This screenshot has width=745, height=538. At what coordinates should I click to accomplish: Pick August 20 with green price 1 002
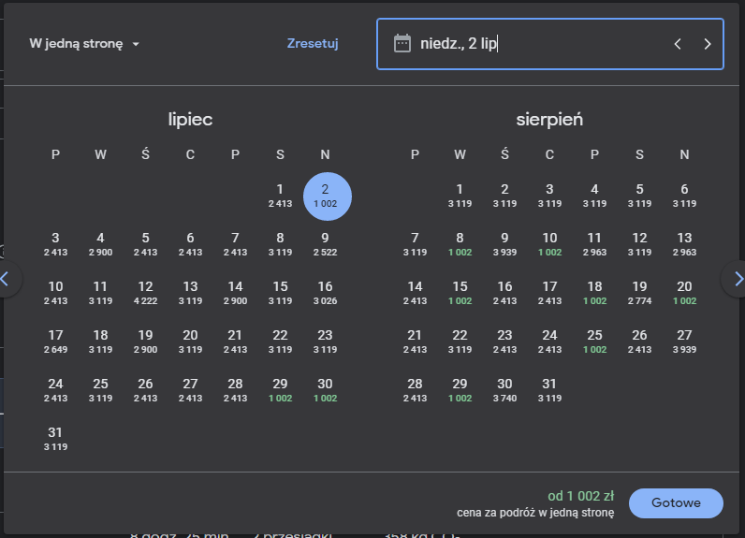pyautogui.click(x=684, y=293)
